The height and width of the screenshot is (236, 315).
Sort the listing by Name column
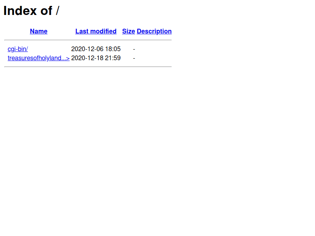point(39,31)
